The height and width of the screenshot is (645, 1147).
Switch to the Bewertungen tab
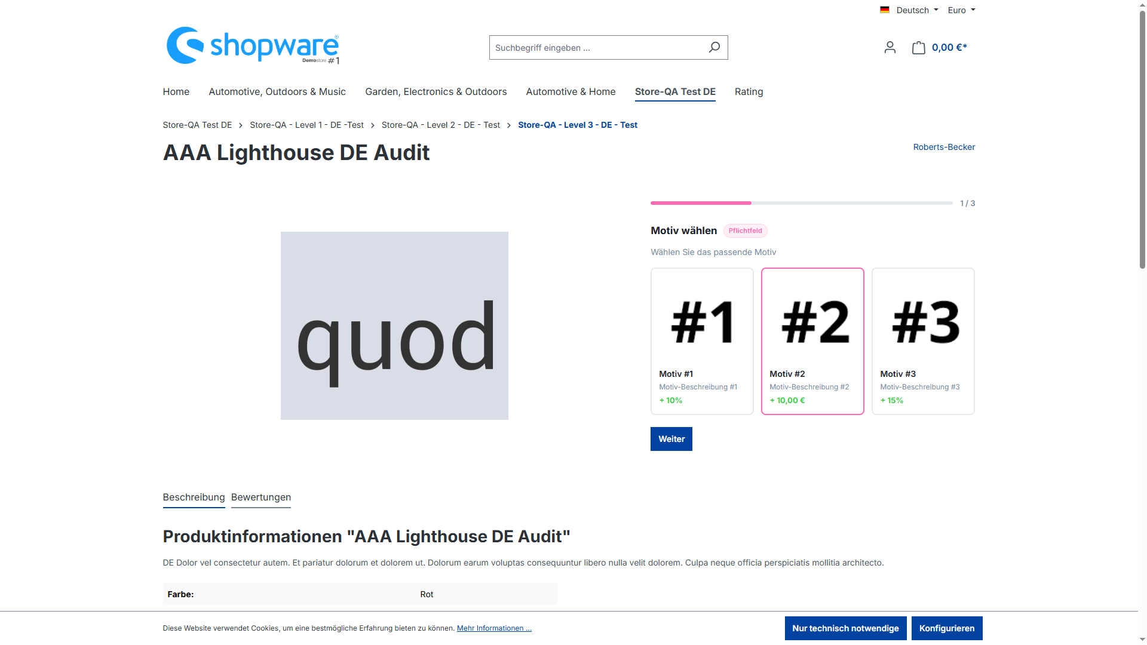pyautogui.click(x=261, y=497)
